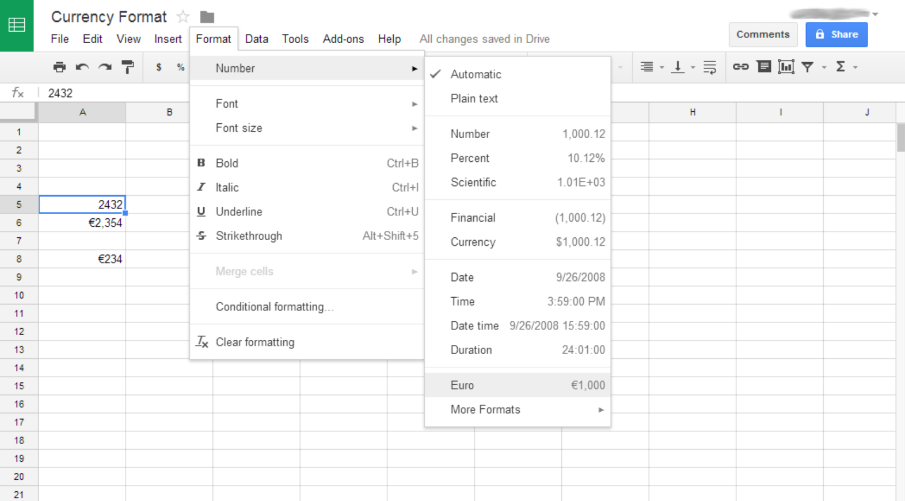The height and width of the screenshot is (501, 905).
Task: Open the Data menu
Action: (256, 39)
